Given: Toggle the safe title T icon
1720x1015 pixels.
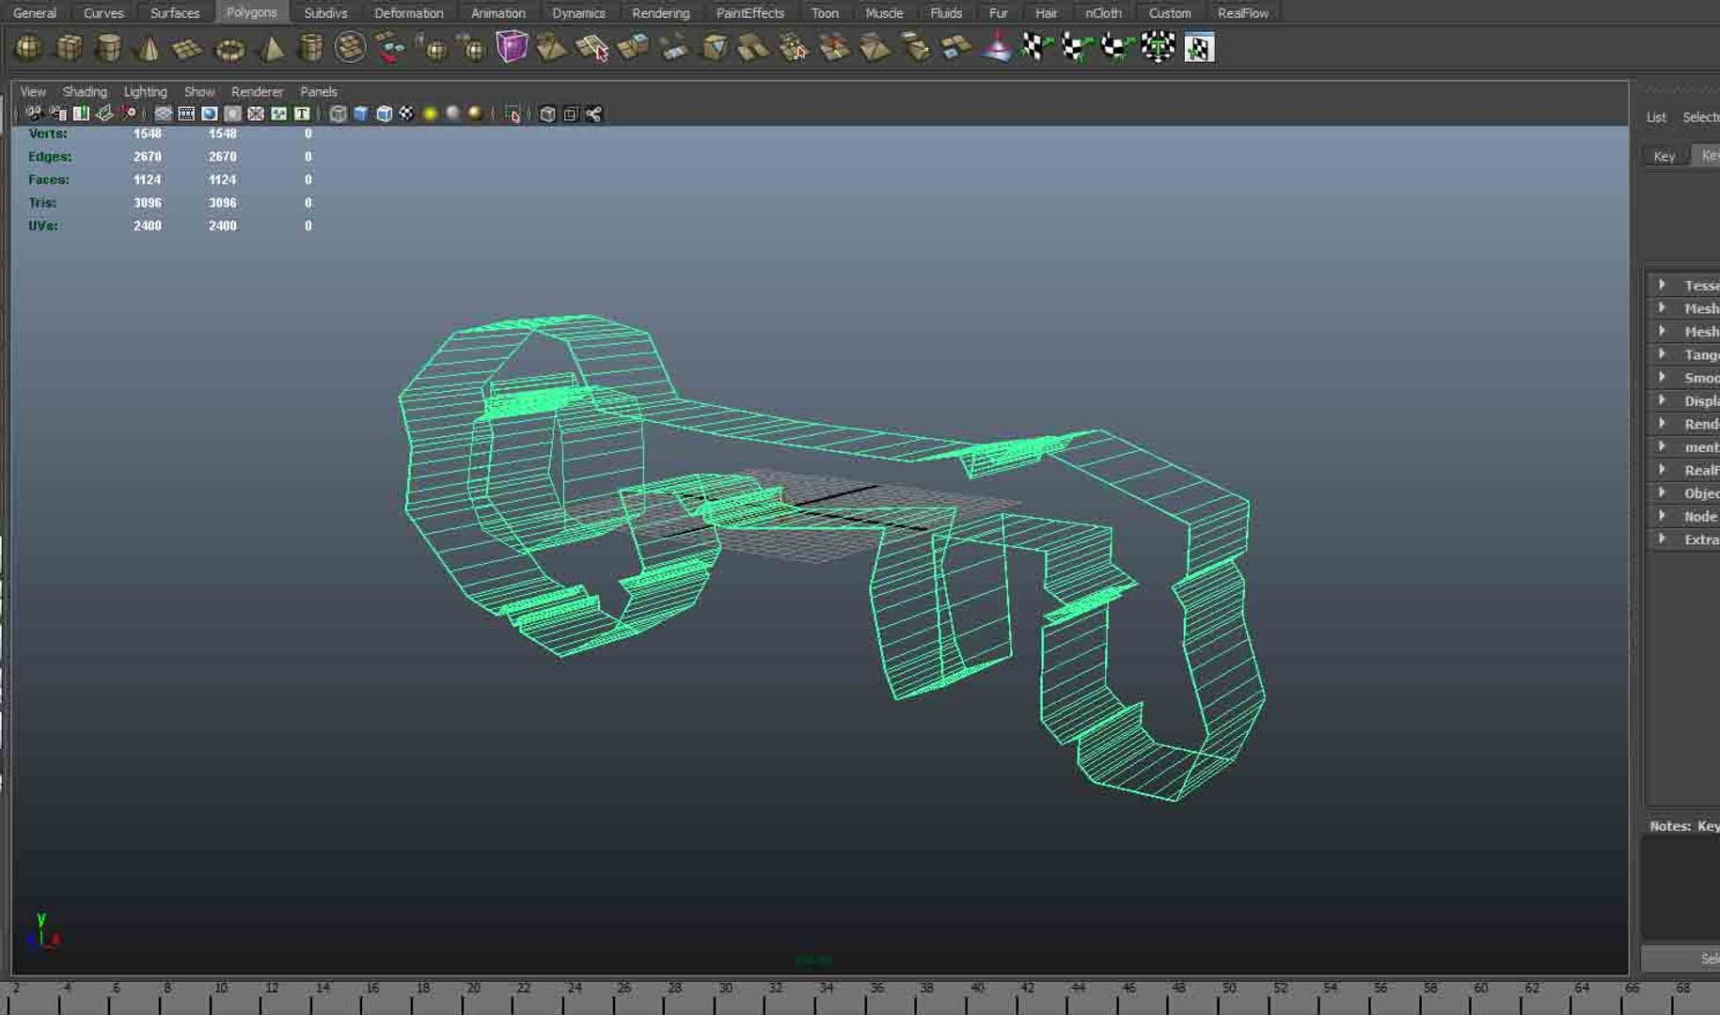Looking at the screenshot, I should pos(302,114).
